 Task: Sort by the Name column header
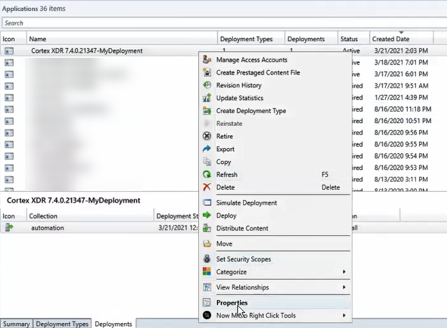(122, 39)
